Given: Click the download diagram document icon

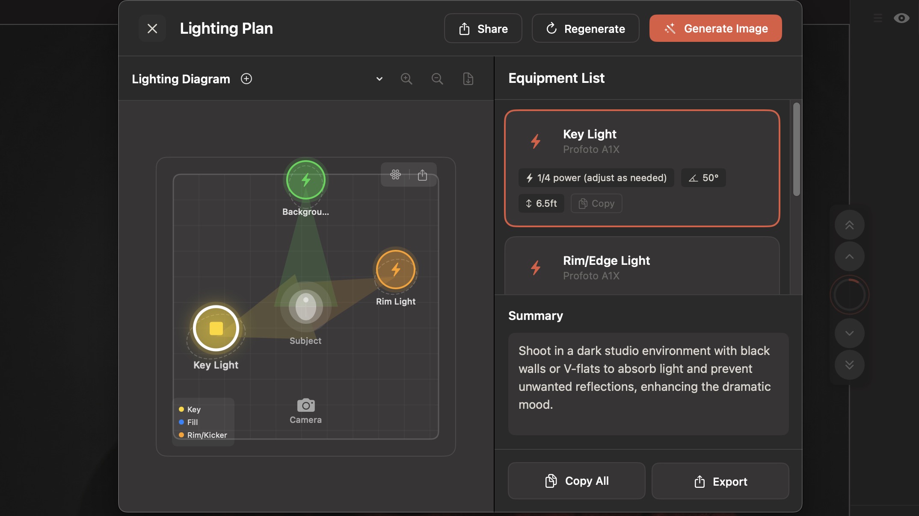Looking at the screenshot, I should click(468, 79).
